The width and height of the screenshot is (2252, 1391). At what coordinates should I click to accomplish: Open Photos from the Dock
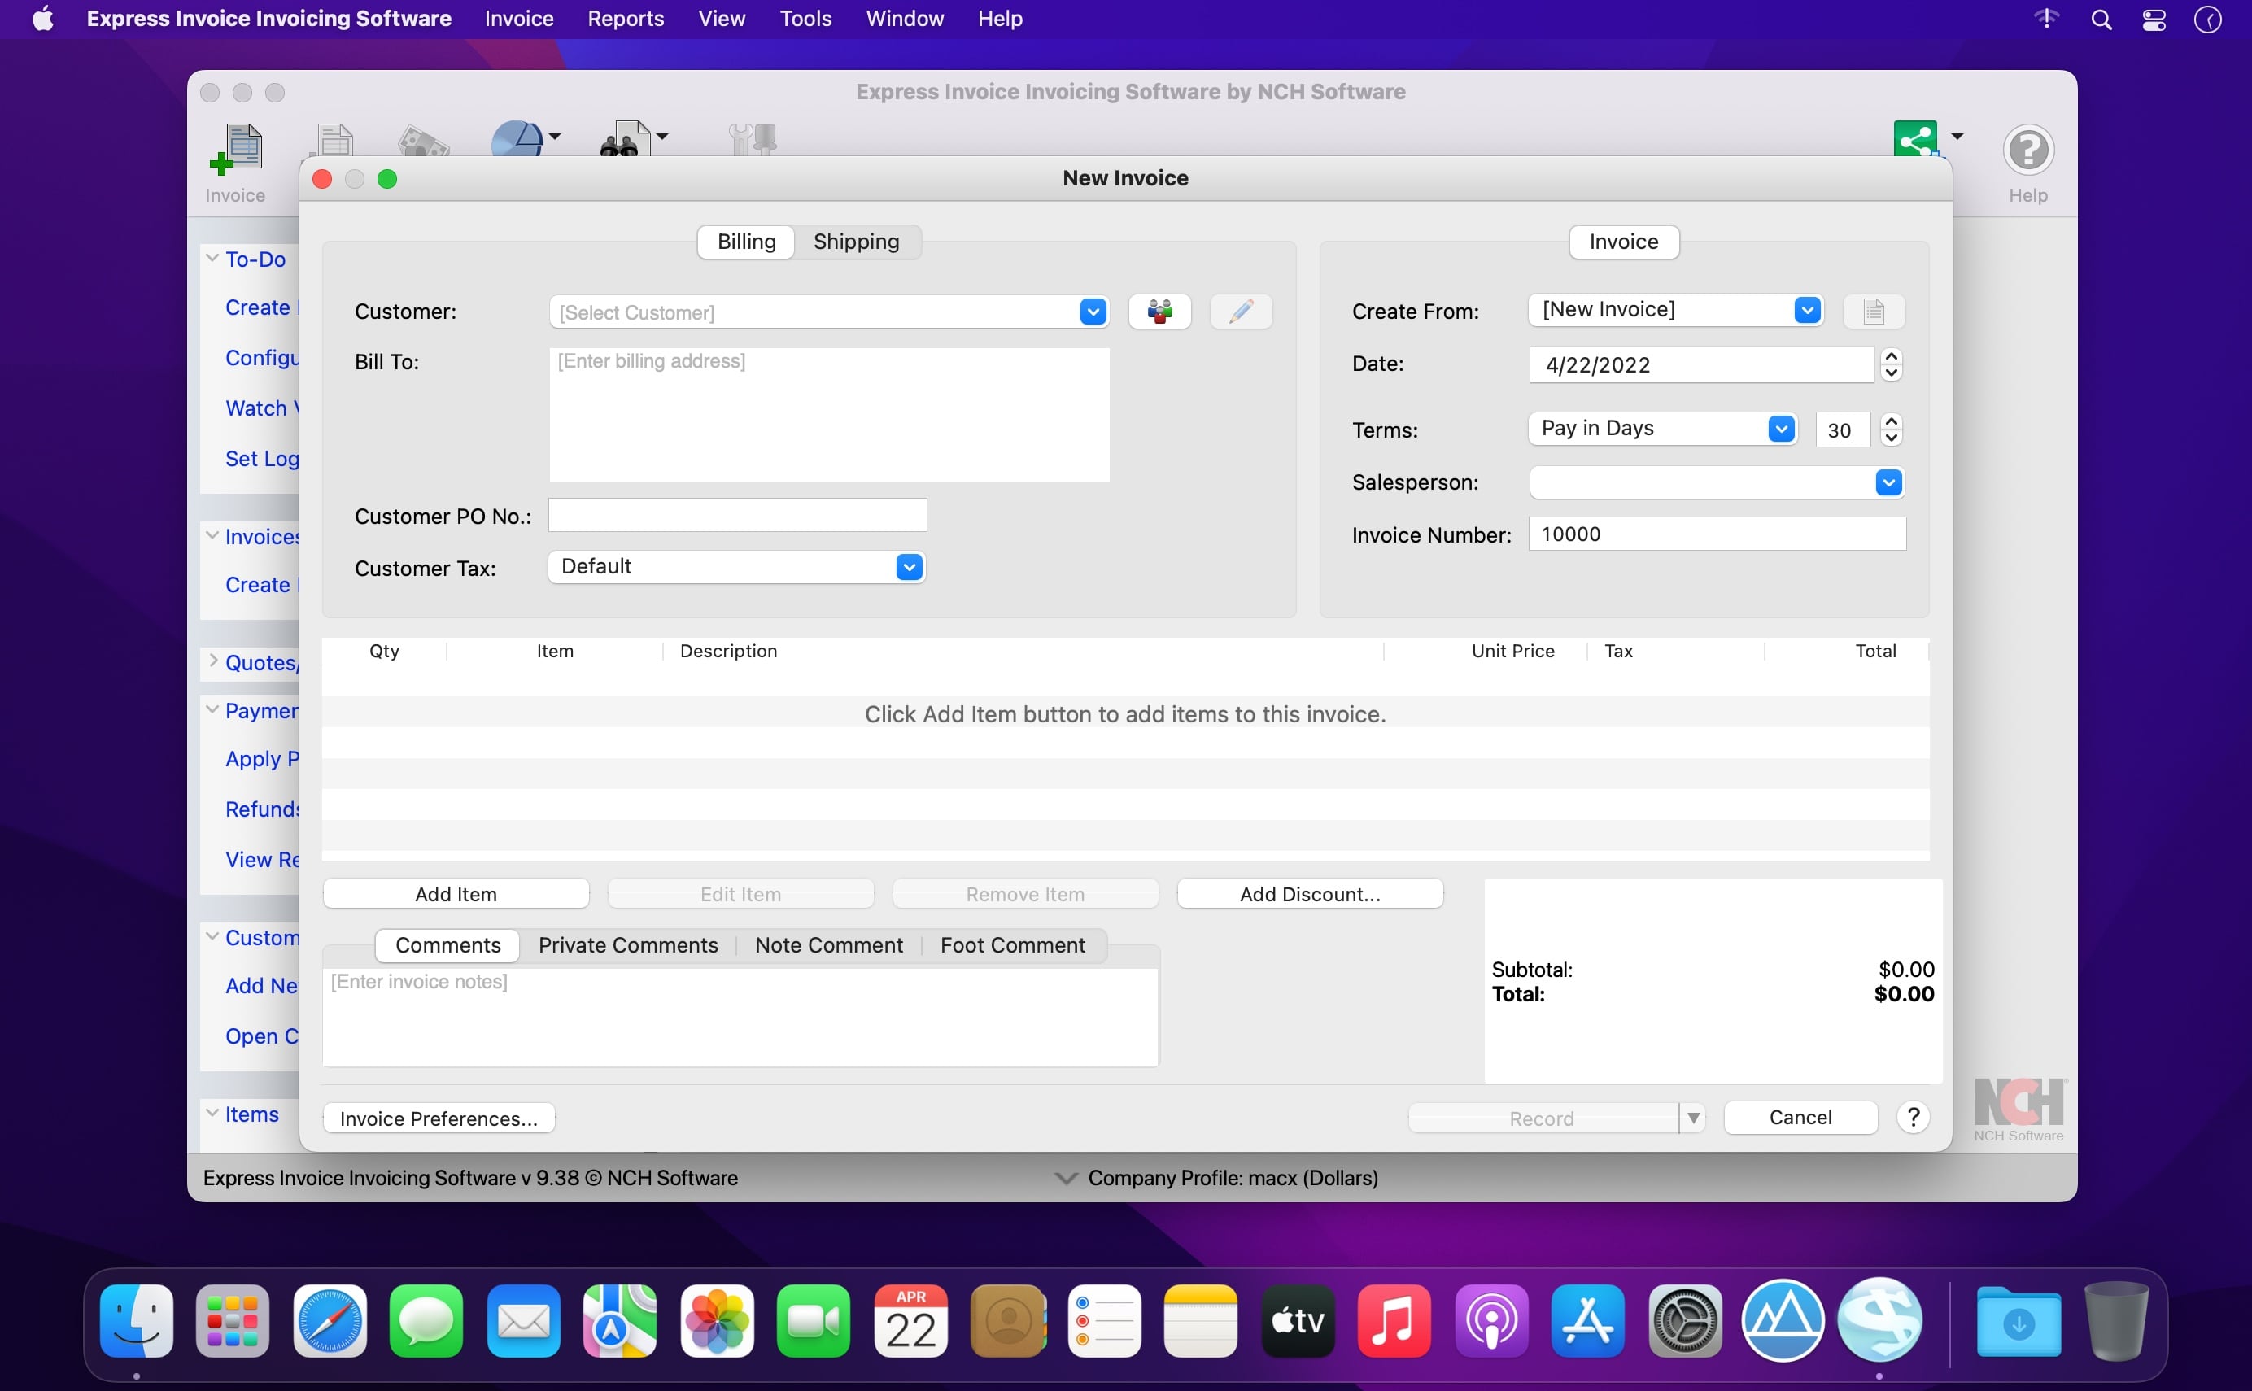point(718,1321)
